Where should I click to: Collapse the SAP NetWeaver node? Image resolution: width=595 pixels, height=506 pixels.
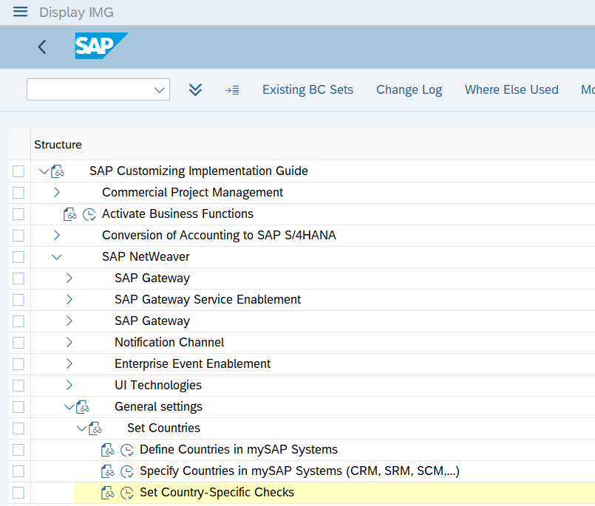[57, 257]
